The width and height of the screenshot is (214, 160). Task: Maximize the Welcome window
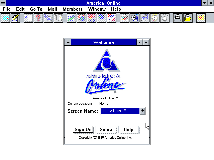coord(146,42)
